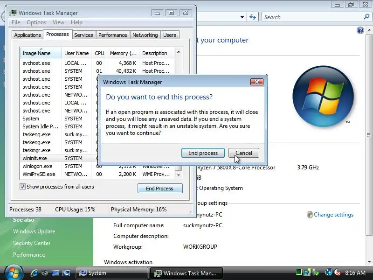Open Windows Update from See also
Viewport: 373px width, 280px height.
tap(34, 231)
